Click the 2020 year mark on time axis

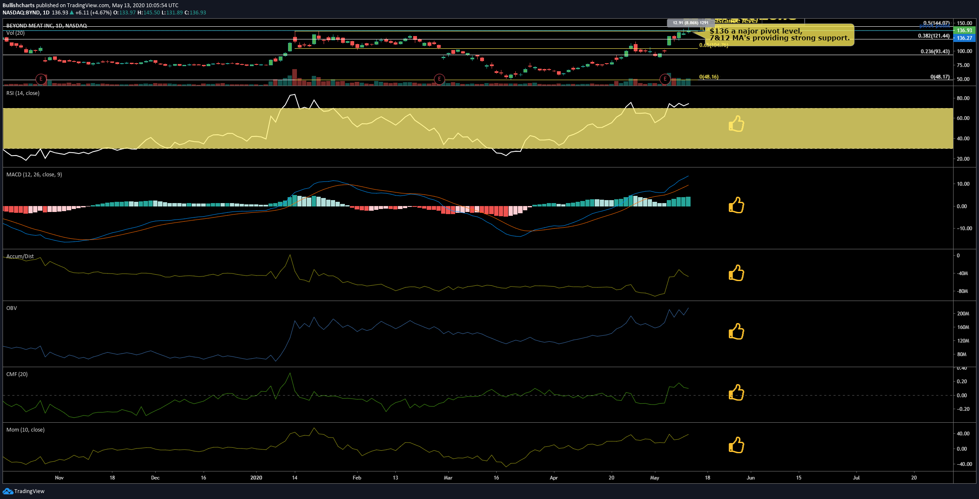(256, 478)
